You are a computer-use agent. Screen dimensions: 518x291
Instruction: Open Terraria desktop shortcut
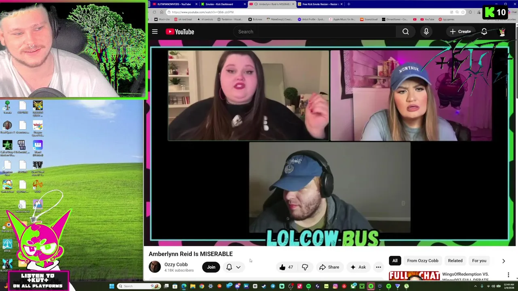coord(7,107)
